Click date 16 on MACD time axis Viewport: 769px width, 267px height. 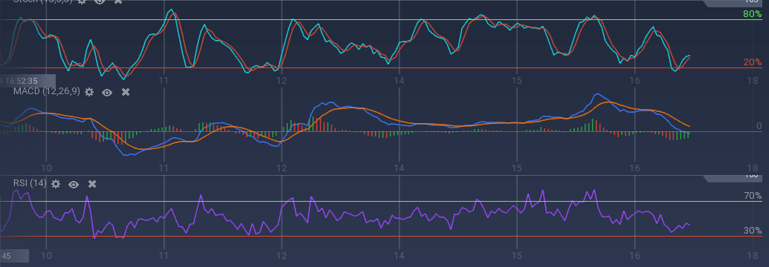coord(634,168)
